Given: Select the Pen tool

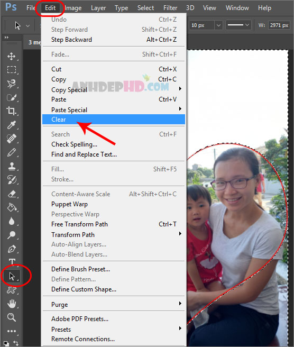Looking at the screenshot, I should 12,249.
